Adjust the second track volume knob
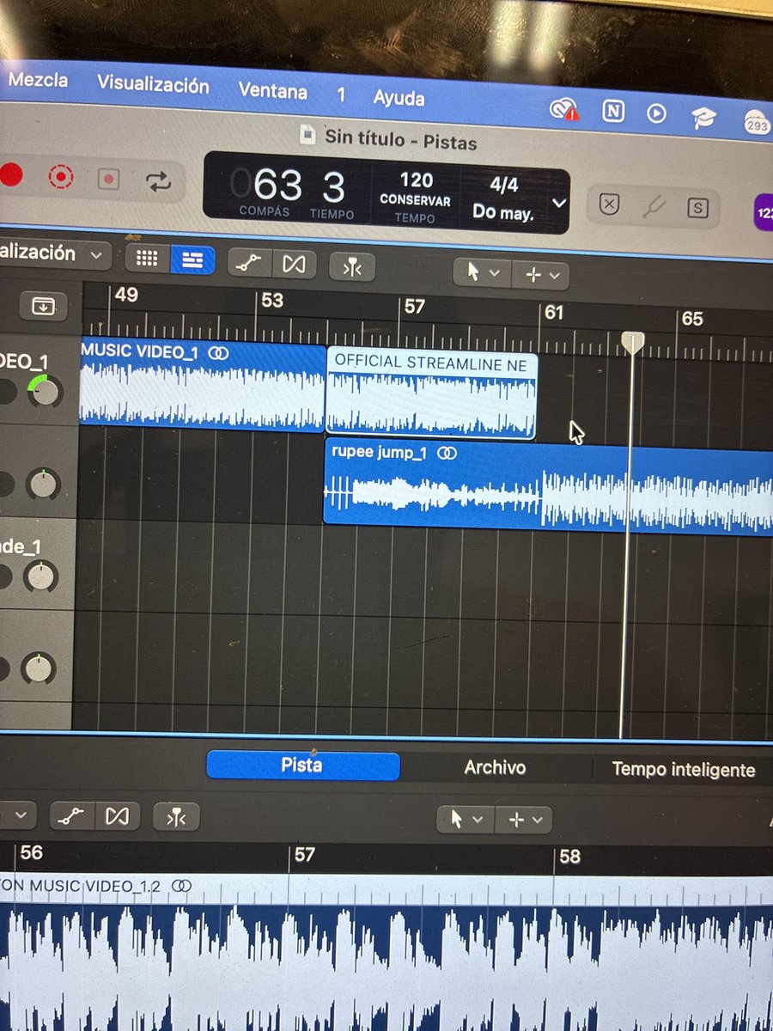 click(42, 485)
